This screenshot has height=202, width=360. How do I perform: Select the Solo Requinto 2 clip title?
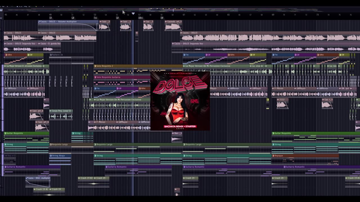tap(105, 66)
